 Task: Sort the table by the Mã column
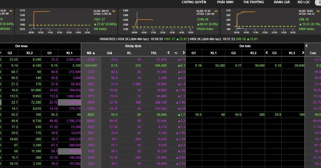tap(91, 53)
